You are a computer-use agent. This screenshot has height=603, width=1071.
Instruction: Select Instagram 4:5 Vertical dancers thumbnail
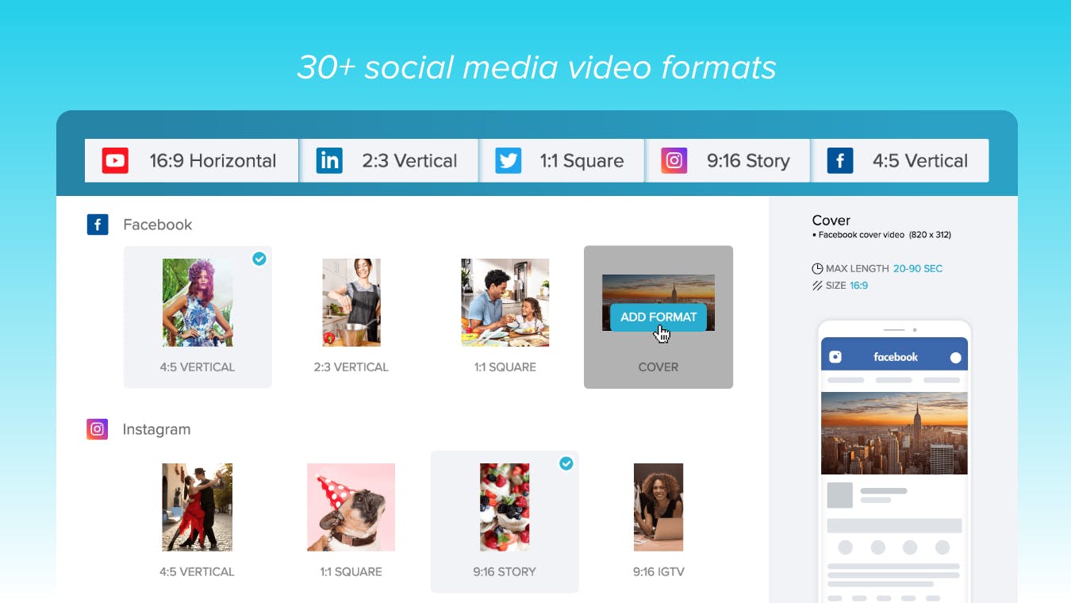198,507
